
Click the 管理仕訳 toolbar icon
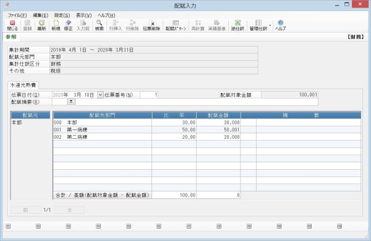click(258, 25)
